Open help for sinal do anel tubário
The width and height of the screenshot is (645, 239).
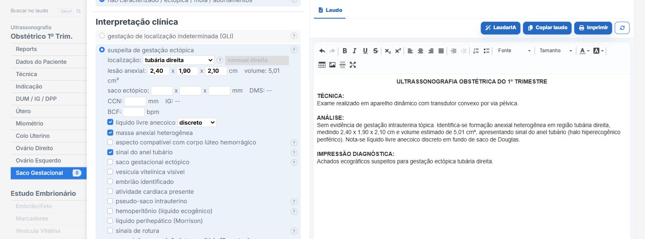pos(294,152)
